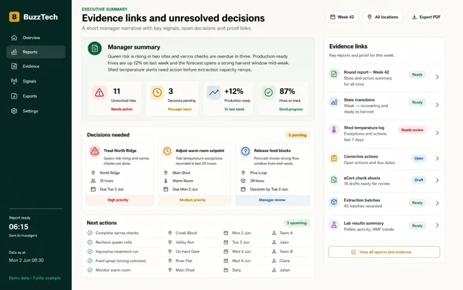
Task: Click the Draft status badge
Action: tap(418, 179)
